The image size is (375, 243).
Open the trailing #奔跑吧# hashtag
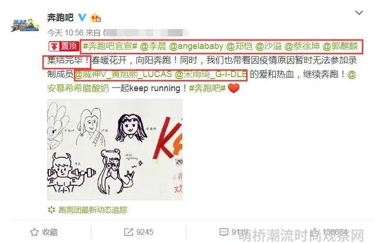(x=207, y=88)
